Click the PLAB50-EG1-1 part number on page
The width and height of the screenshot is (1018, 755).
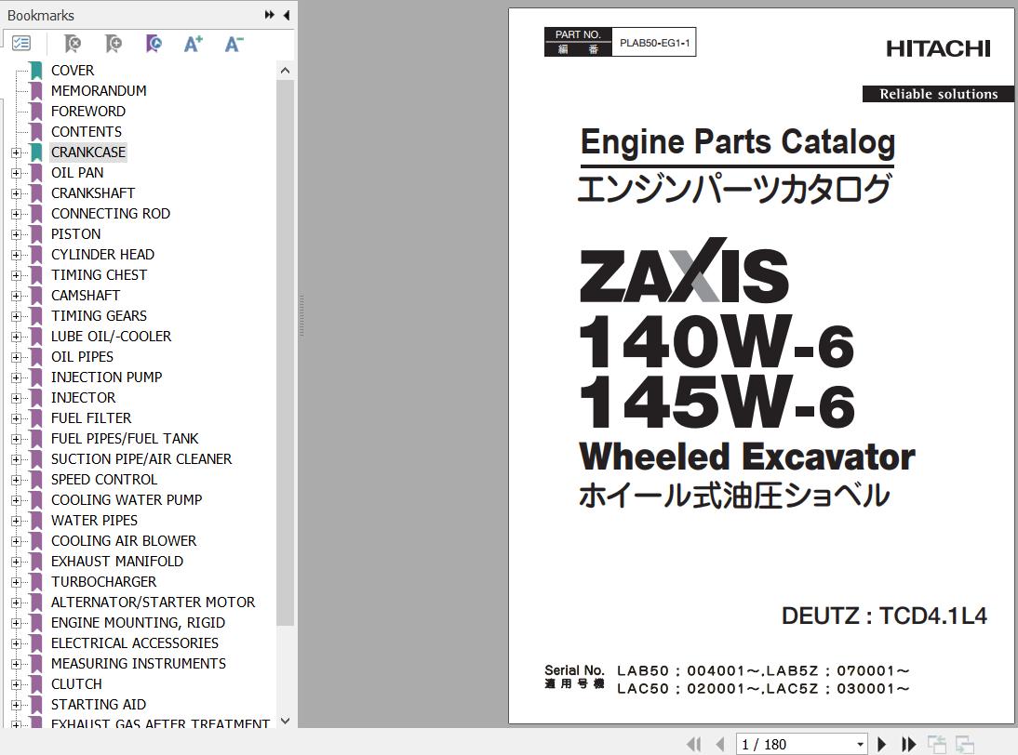pyautogui.click(x=654, y=43)
